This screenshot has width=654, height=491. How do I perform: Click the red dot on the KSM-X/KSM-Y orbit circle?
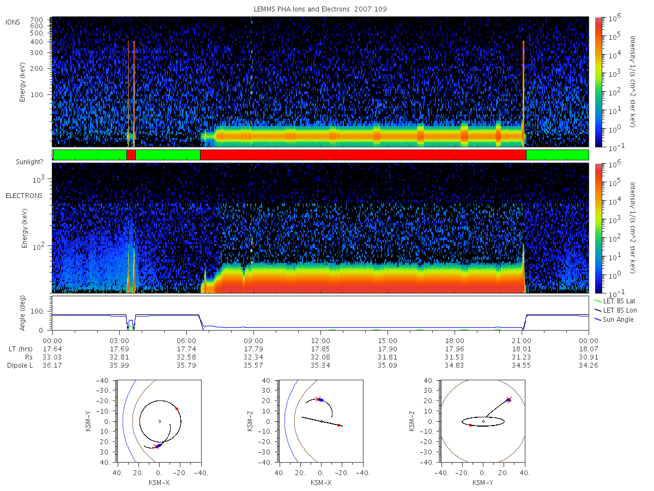pyautogui.click(x=177, y=409)
